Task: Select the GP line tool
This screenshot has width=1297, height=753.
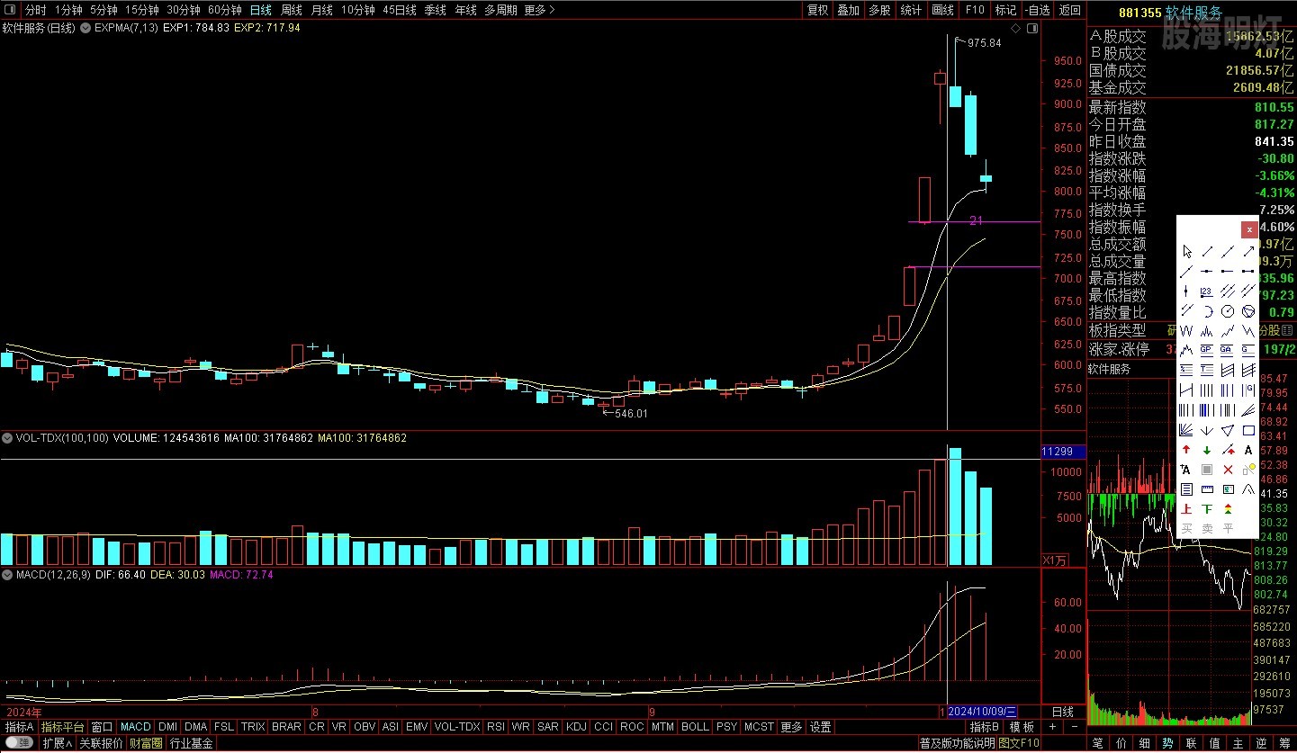Action: pyautogui.click(x=1207, y=350)
